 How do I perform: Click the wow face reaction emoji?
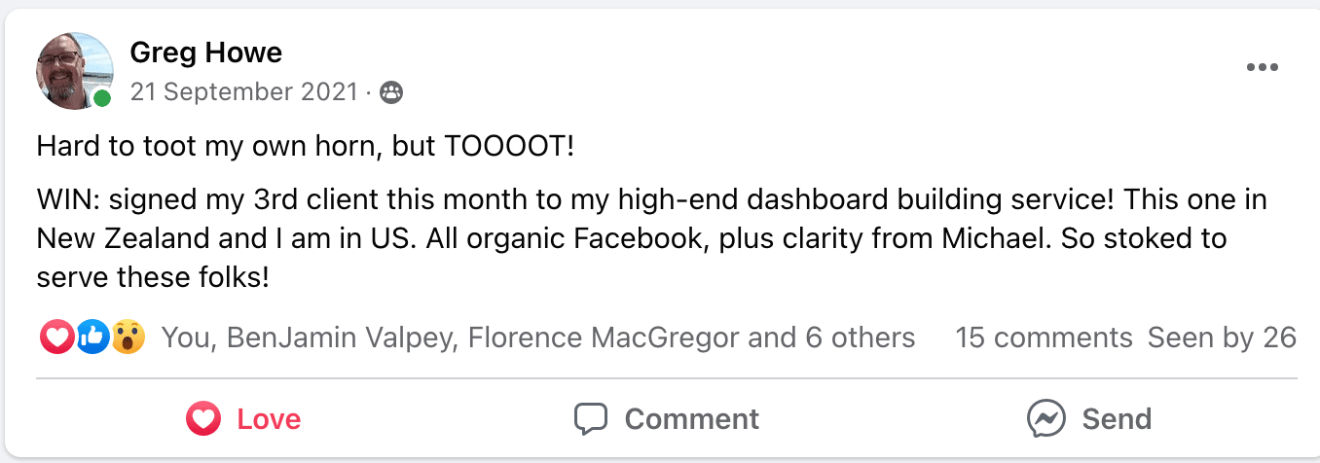[x=128, y=338]
